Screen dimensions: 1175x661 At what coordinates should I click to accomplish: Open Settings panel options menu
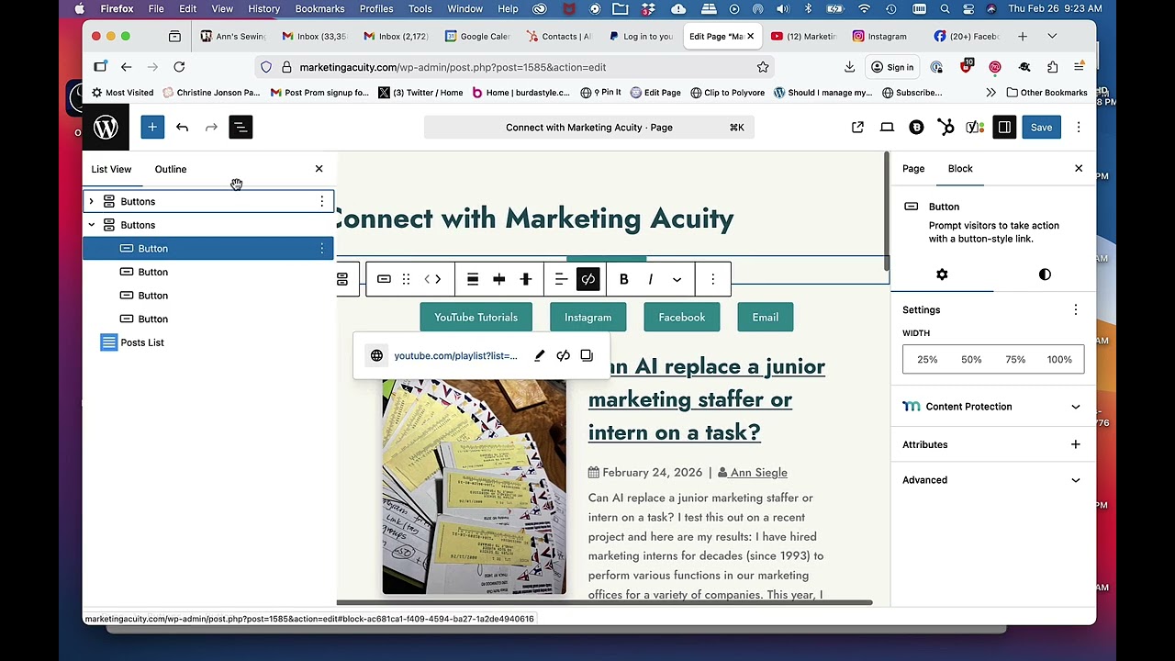tap(1076, 310)
